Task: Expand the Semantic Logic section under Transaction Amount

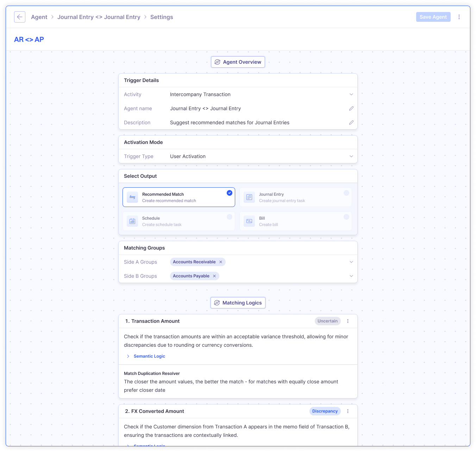Action: (x=145, y=356)
